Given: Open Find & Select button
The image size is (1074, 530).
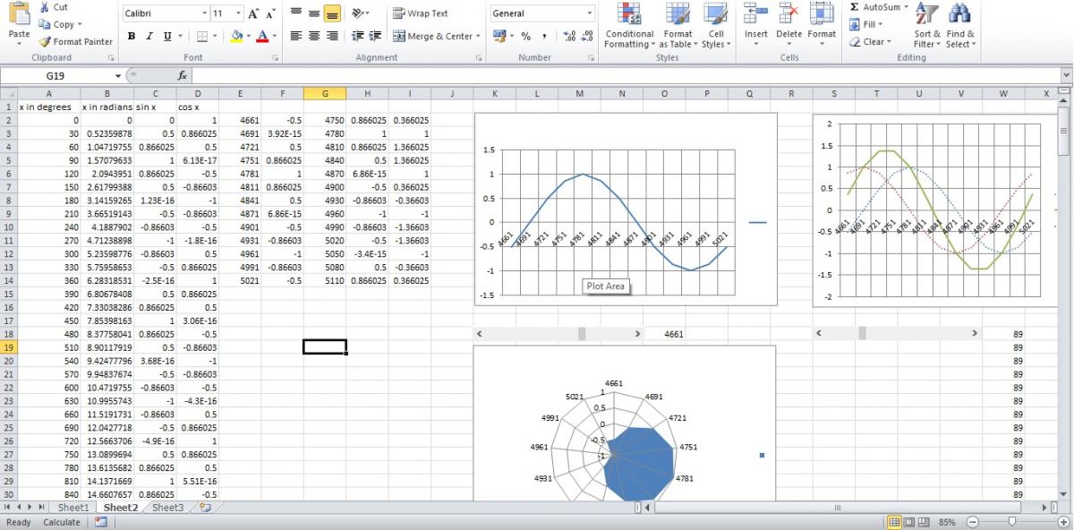Looking at the screenshot, I should [x=959, y=26].
